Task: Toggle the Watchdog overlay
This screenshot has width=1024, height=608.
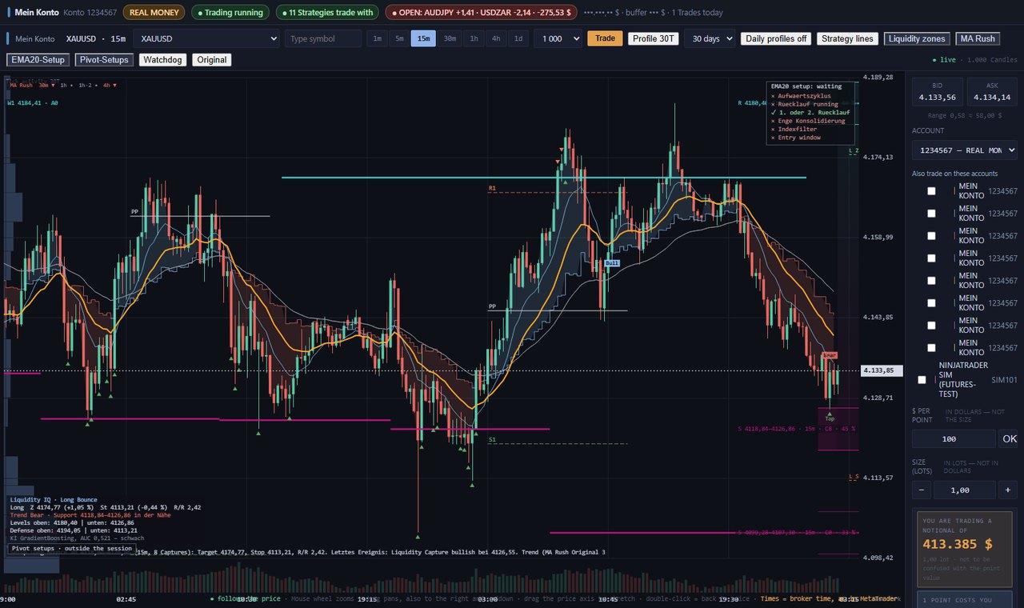Action: click(x=163, y=60)
